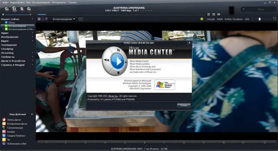Collapse the Окно Действий panel chevron

(x=32, y=114)
